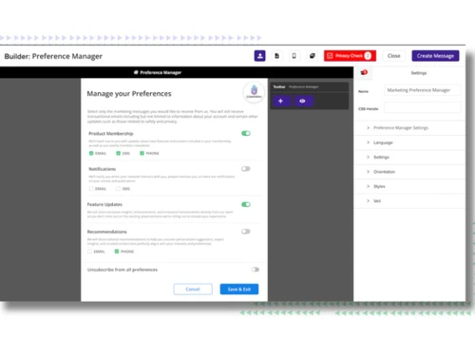Uncheck EMAIL under Product Membership
This screenshot has width=475, height=356.
(x=91, y=153)
